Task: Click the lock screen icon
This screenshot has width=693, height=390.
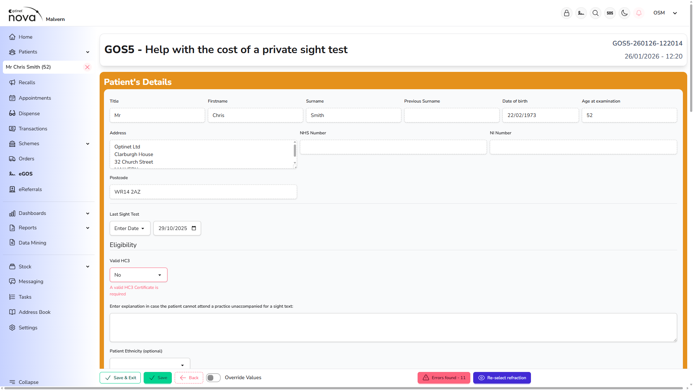Action: 567,13
